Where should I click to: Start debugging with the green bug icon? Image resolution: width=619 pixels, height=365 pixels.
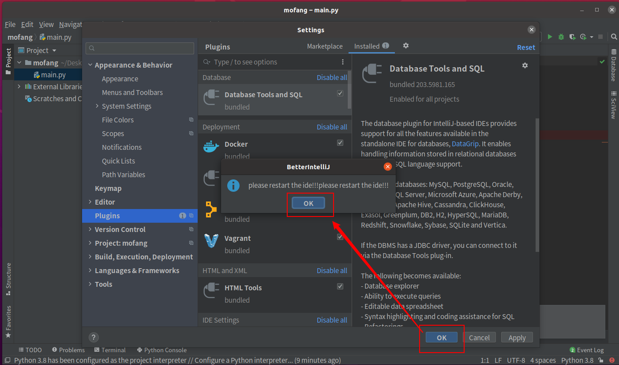[561, 37]
